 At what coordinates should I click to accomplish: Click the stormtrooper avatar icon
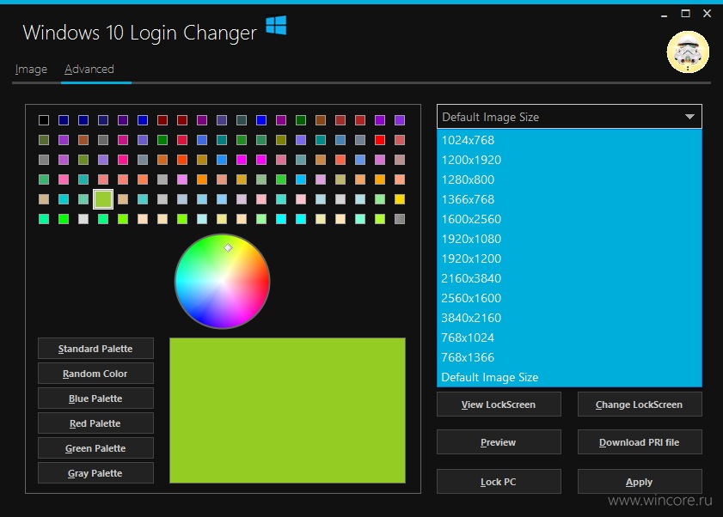pos(688,52)
